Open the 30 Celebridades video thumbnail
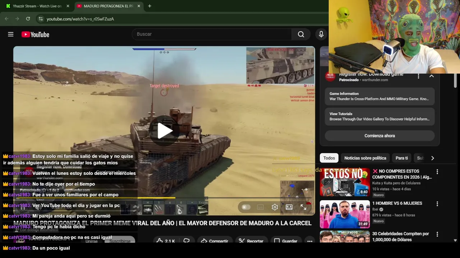 tap(345, 237)
